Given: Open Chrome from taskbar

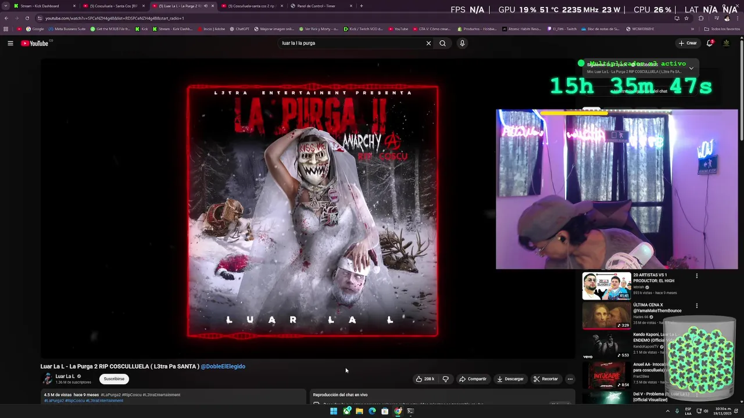Looking at the screenshot, I should pyautogui.click(x=398, y=411).
